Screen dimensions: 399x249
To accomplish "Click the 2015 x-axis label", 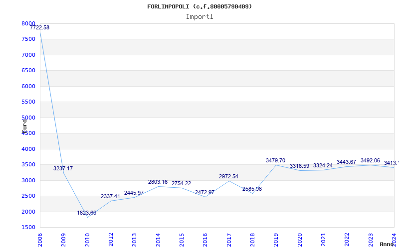I will pos(182,240).
